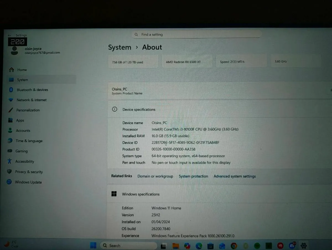Click the Domain or workgroup link
The height and width of the screenshot is (250, 332).
pos(155,176)
